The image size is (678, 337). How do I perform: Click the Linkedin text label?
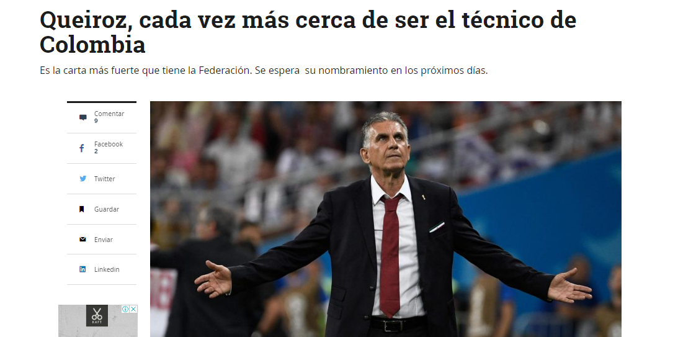pyautogui.click(x=107, y=269)
